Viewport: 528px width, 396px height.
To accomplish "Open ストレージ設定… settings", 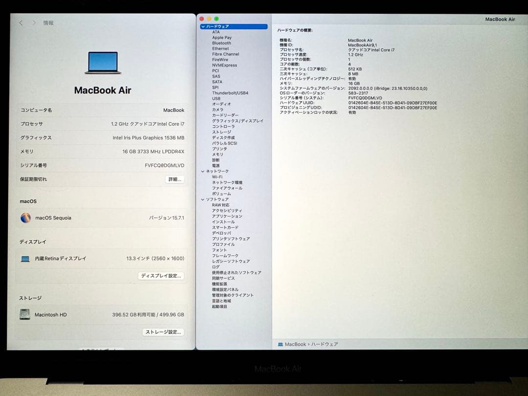I will 164,331.
